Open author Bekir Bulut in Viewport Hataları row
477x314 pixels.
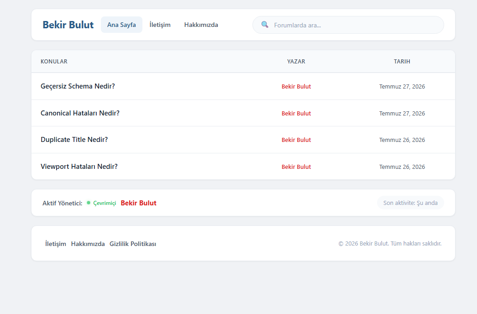296,167
